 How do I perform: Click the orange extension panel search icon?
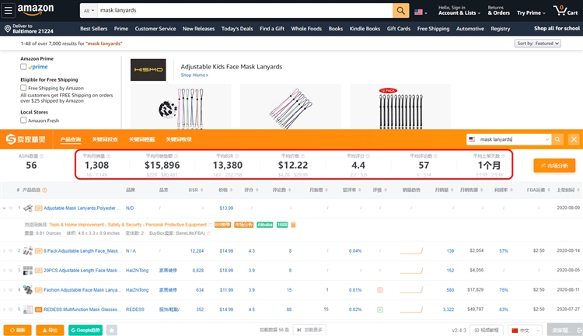(x=557, y=139)
